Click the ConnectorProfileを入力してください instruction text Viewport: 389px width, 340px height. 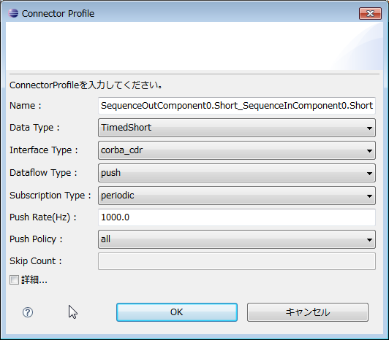coord(86,85)
